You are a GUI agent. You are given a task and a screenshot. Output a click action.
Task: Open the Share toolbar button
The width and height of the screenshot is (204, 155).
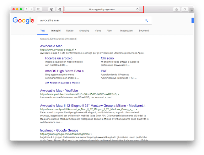point(176,9)
